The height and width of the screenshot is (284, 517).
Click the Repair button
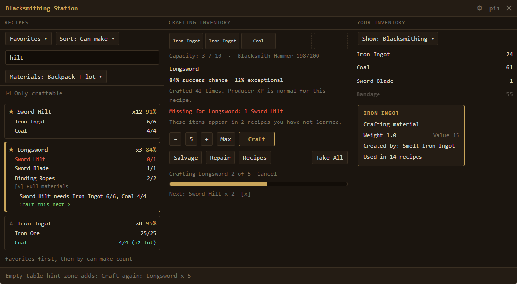coord(220,158)
